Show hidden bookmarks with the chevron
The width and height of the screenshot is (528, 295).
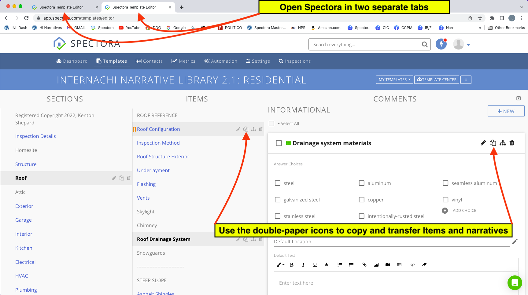(480, 28)
